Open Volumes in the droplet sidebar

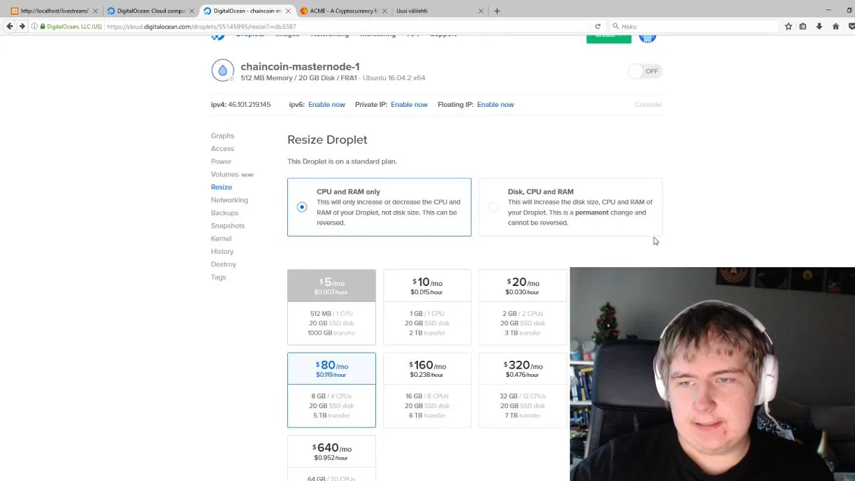(224, 174)
